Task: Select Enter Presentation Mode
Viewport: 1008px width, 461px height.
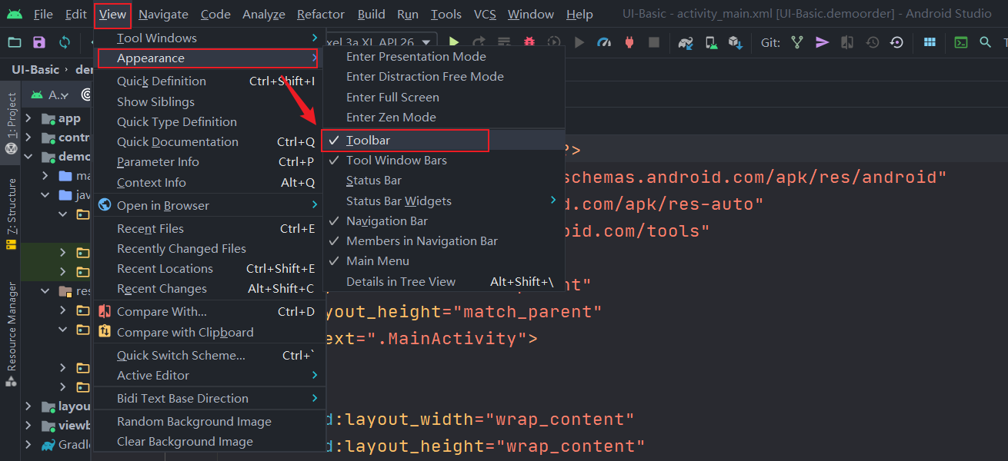Action: coord(443,57)
